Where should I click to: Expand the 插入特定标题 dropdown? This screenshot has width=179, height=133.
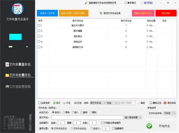(x=133, y=117)
